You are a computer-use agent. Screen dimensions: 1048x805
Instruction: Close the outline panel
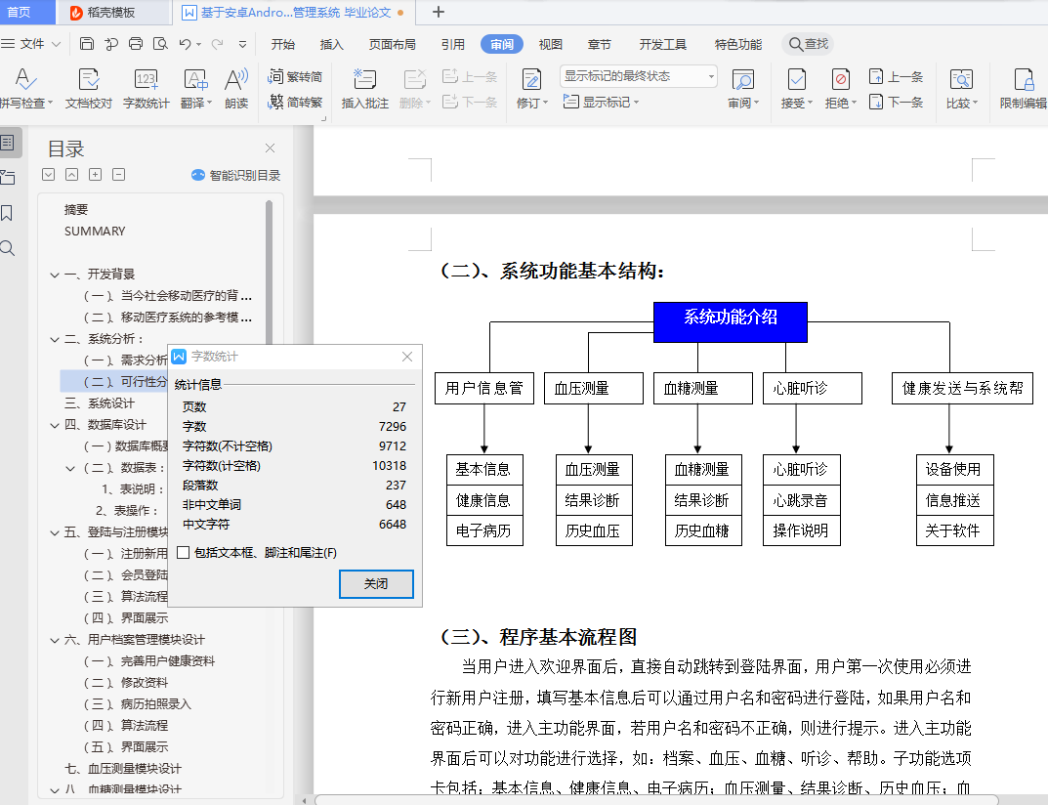(270, 148)
